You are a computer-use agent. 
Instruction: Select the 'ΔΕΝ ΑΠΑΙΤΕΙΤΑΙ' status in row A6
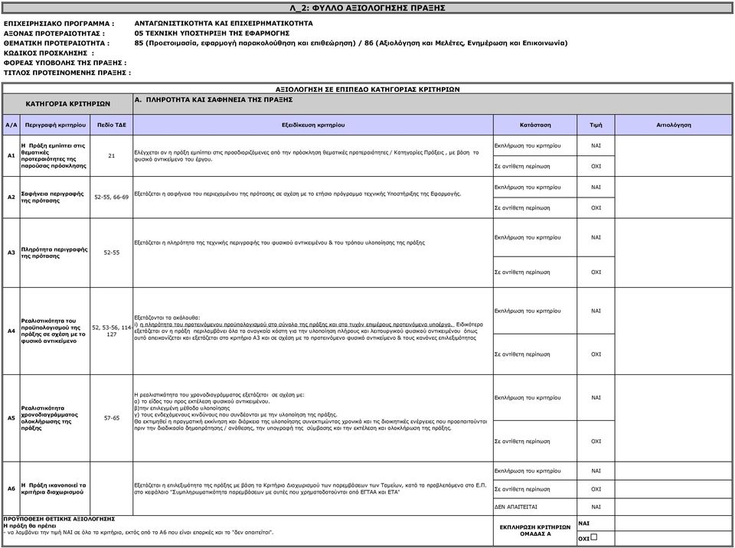point(515,507)
